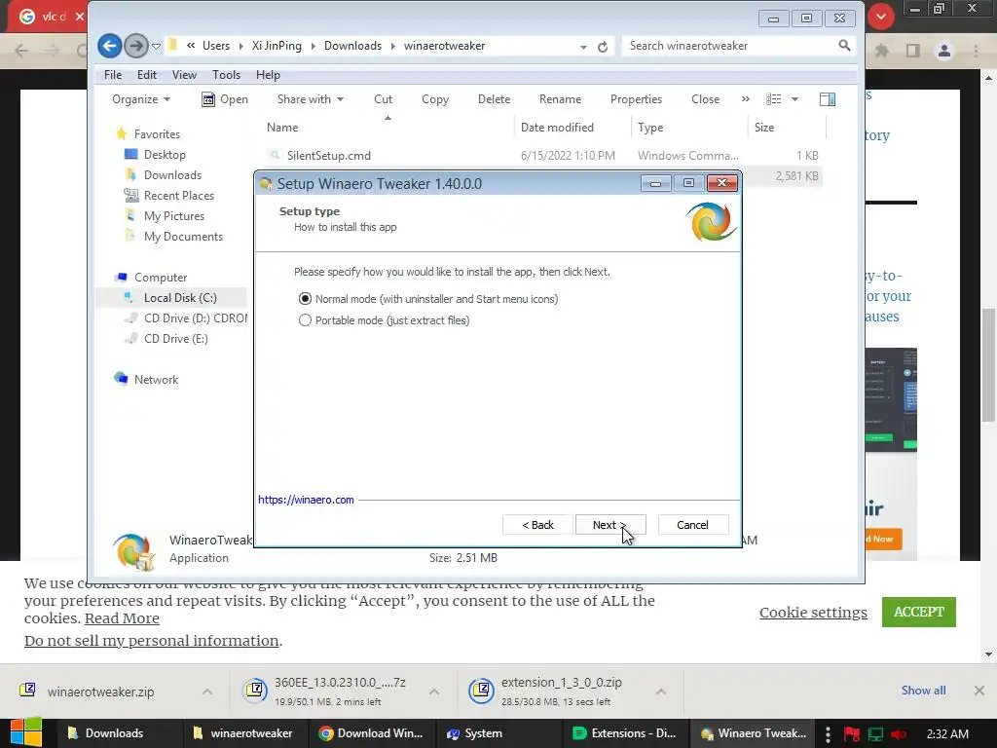Image resolution: width=997 pixels, height=748 pixels.
Task: Click the Back button in setup
Action: pos(537,525)
